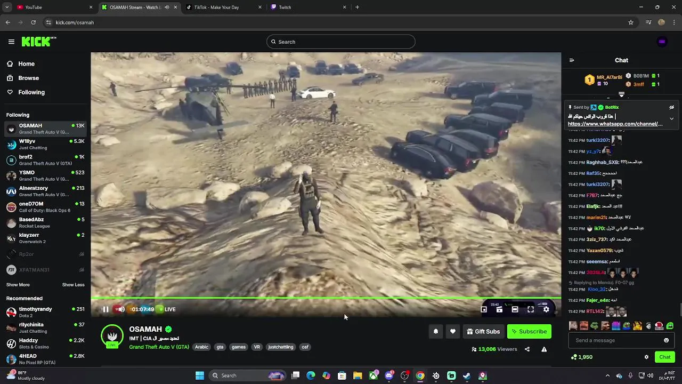Open Haddzy recommended channel
Viewport: 682px width, 384px height.
45,343
